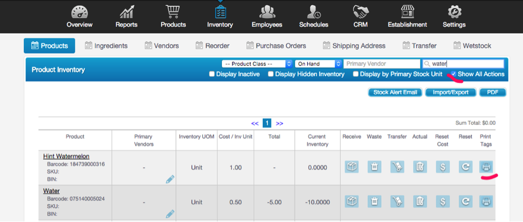The height and width of the screenshot is (222, 523).
Task: Switch to the Products inventory tab
Action: pos(49,46)
